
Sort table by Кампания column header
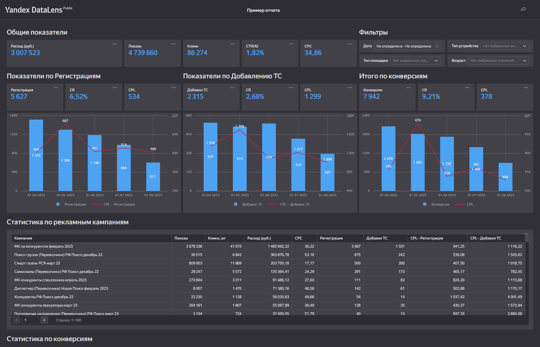(x=23, y=238)
